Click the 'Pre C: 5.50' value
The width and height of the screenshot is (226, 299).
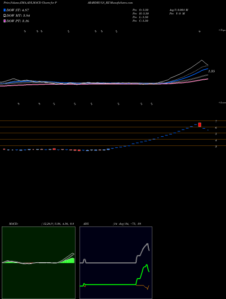click(x=141, y=21)
